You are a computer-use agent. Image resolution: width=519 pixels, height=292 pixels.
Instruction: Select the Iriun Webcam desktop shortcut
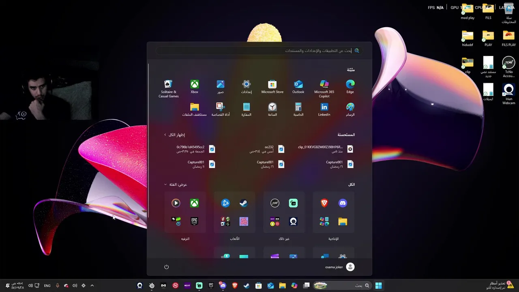pyautogui.click(x=508, y=94)
